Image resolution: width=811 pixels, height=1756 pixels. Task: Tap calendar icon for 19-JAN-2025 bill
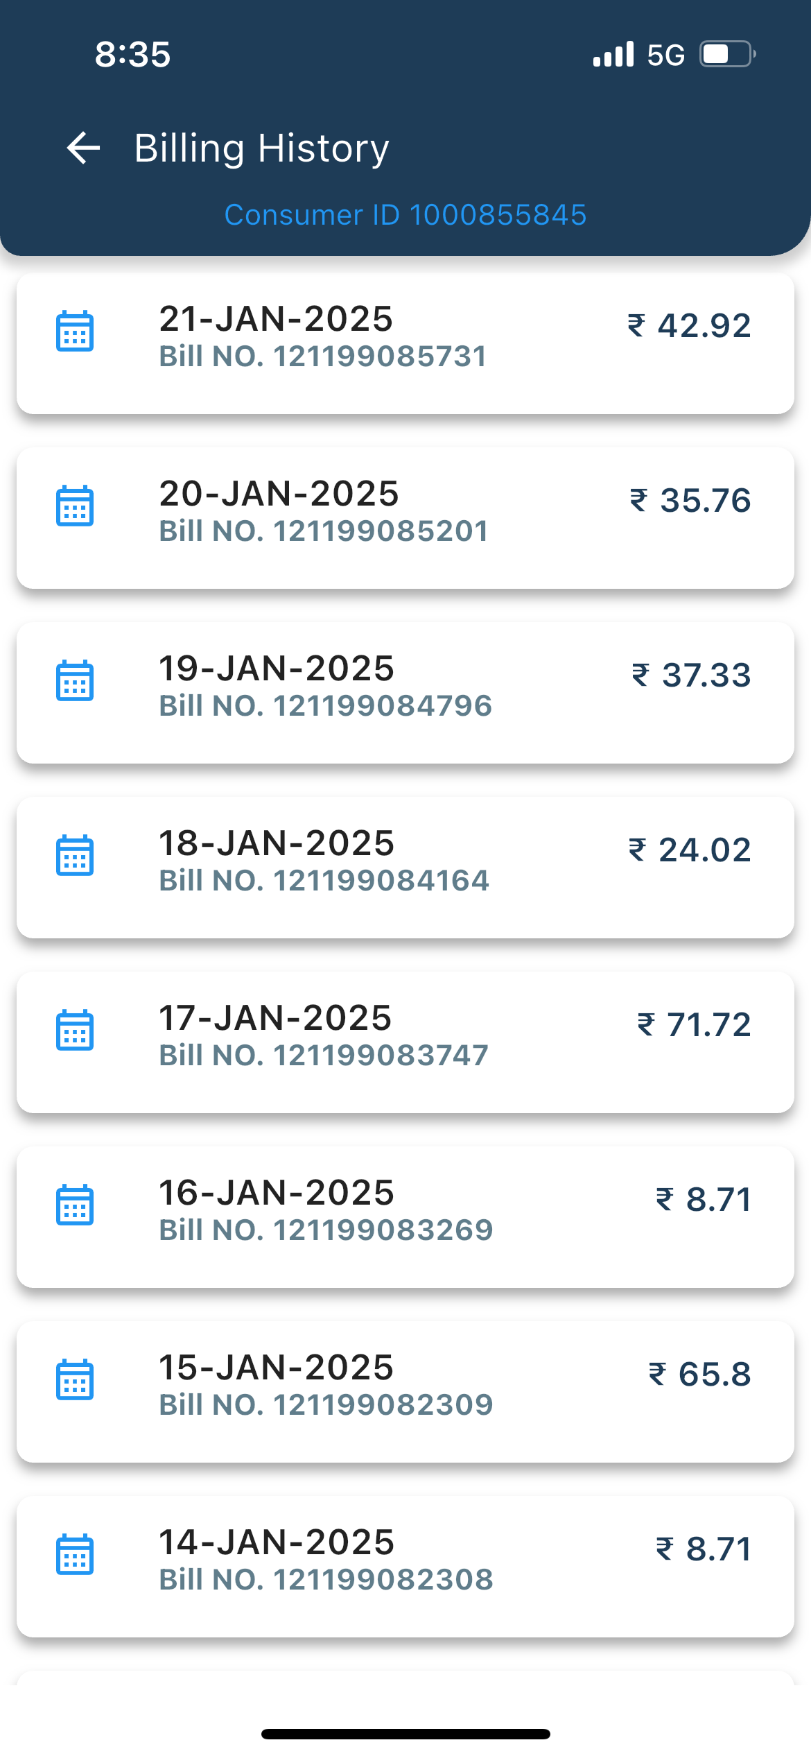click(x=75, y=681)
